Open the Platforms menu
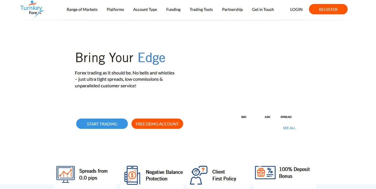This screenshot has width=376, height=189. click(115, 9)
